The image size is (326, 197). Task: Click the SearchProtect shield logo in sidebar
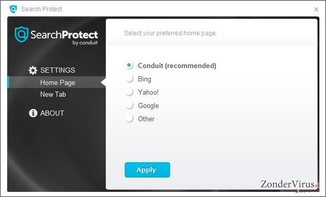point(21,34)
